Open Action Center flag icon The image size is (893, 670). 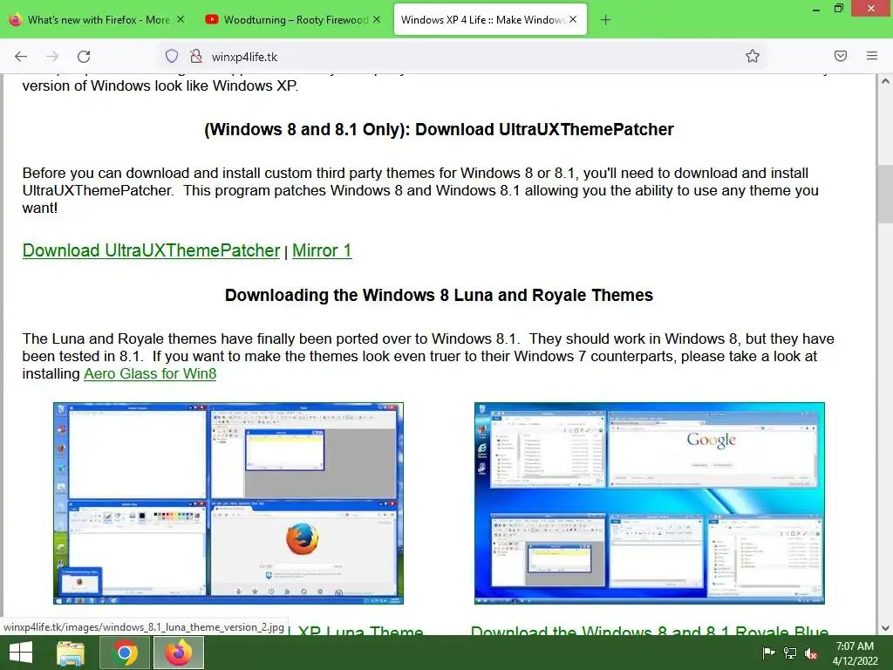[768, 653]
